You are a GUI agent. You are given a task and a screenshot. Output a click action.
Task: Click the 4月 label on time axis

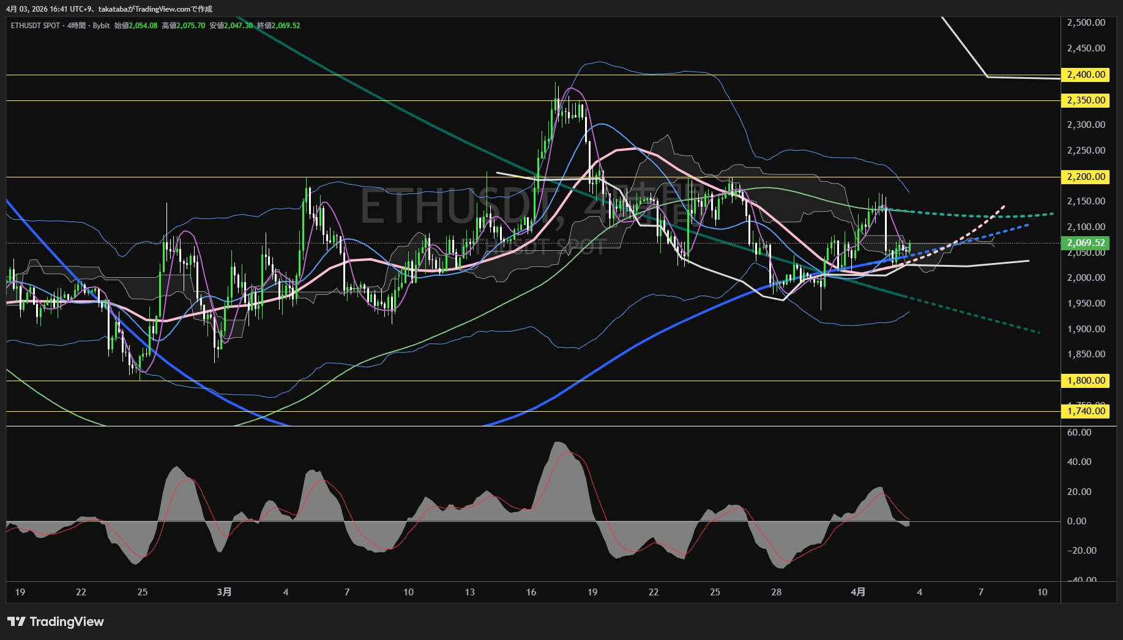pos(858,592)
